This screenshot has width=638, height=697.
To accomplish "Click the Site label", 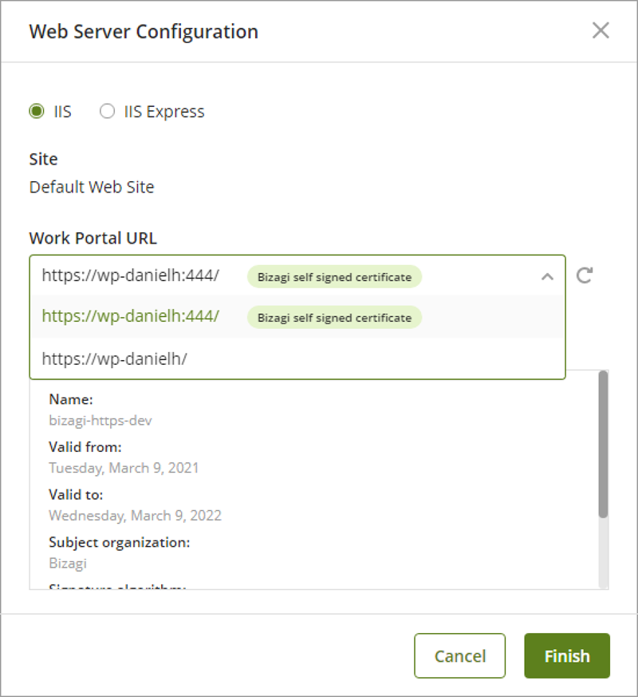I will click(x=44, y=159).
